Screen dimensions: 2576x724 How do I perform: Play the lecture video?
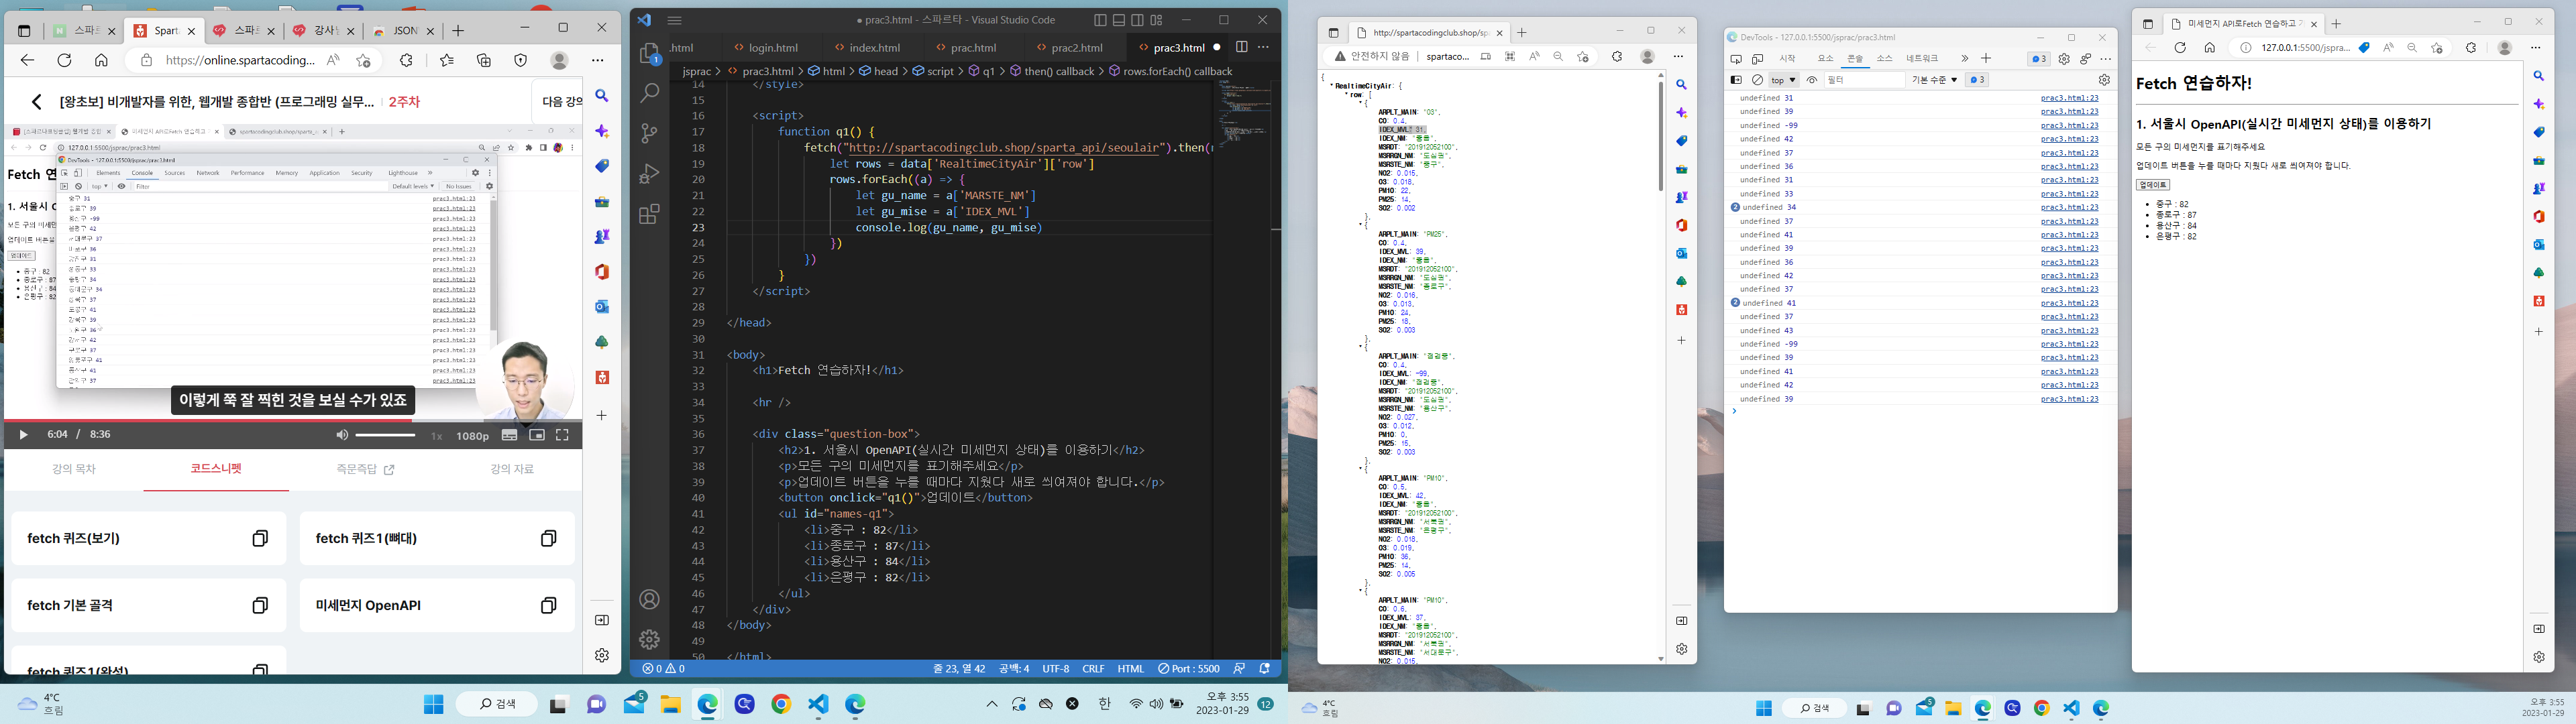[x=23, y=435]
